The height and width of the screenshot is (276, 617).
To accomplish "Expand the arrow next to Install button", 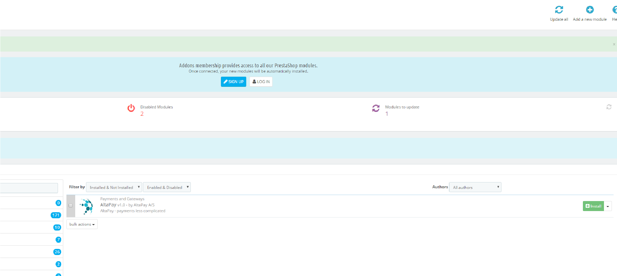I will tap(608, 206).
